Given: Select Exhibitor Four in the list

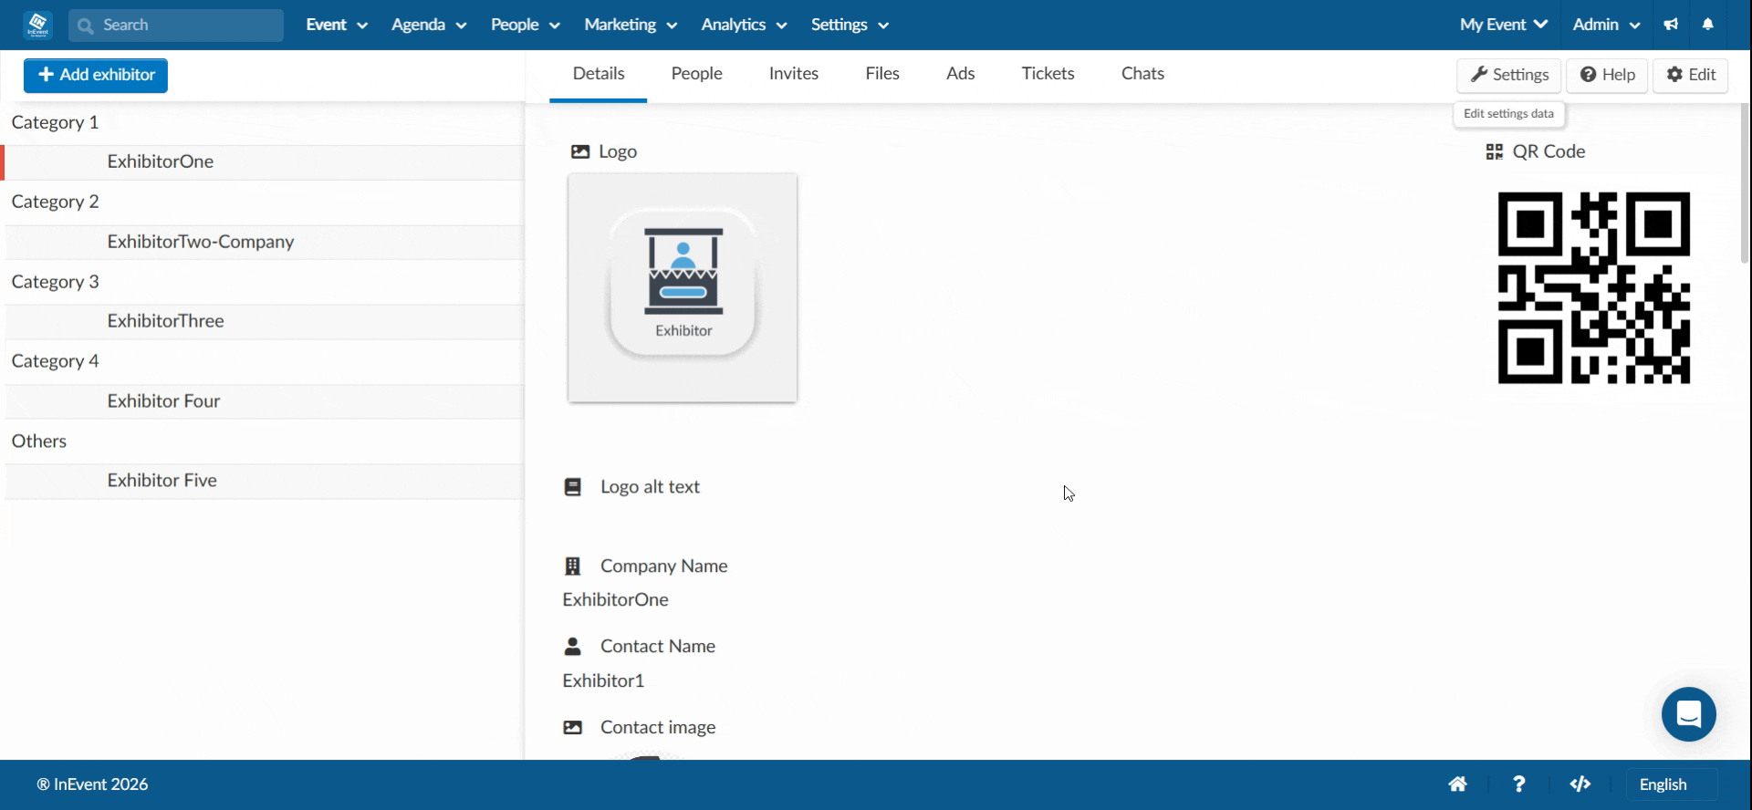Looking at the screenshot, I should coord(265,402).
